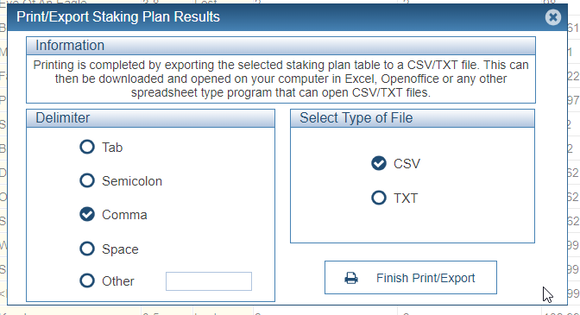Select the checked Comma delimiter option
580x315 pixels.
(x=87, y=214)
